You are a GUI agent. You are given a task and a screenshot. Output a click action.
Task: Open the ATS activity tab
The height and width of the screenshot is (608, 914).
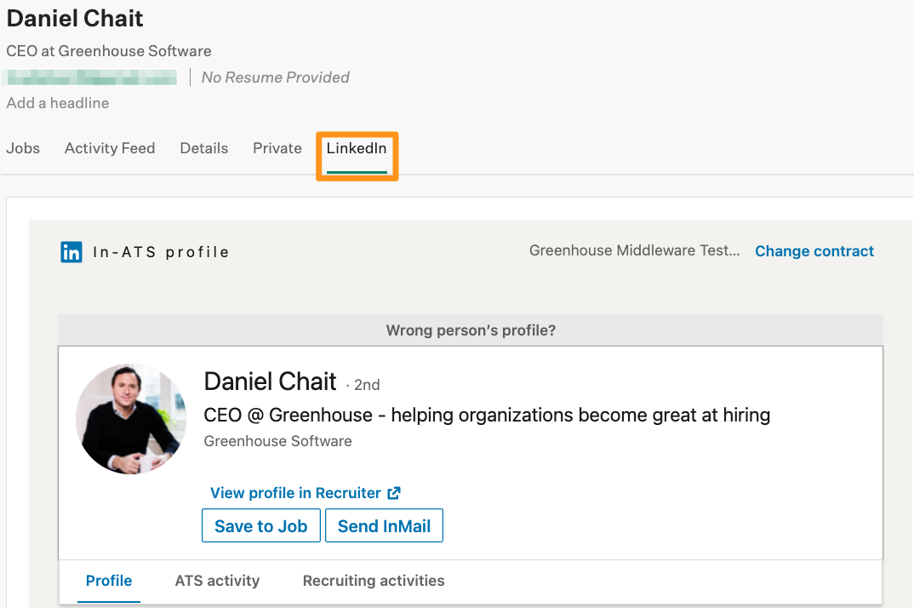217,581
